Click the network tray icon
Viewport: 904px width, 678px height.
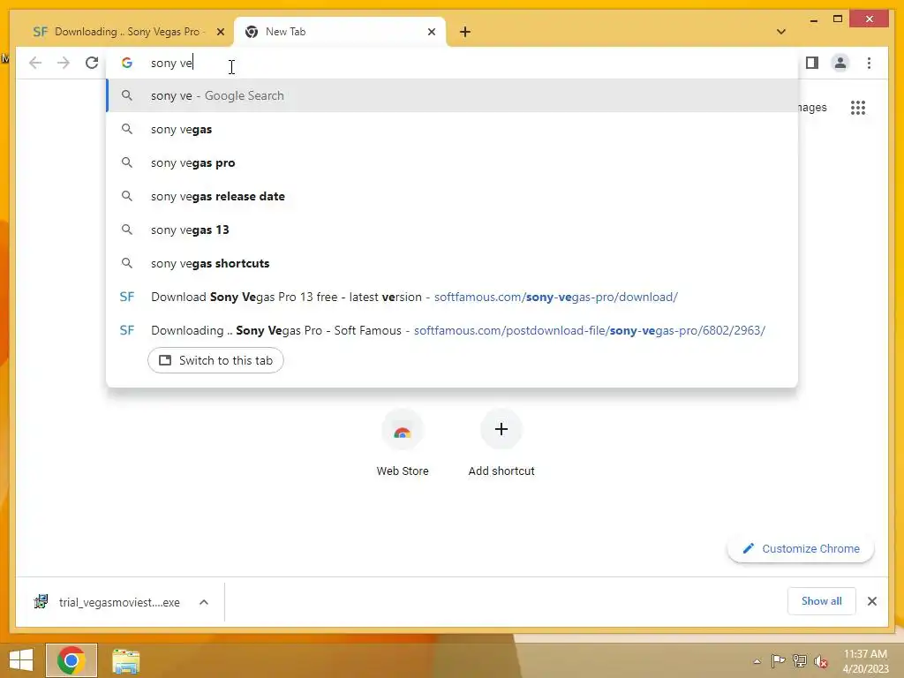[800, 660]
